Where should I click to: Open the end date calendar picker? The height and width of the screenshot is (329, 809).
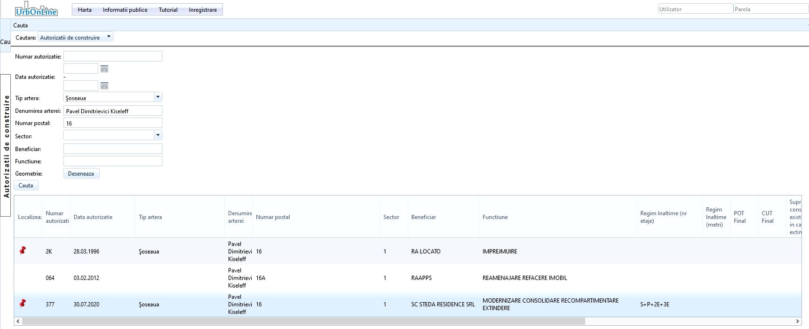pyautogui.click(x=104, y=86)
